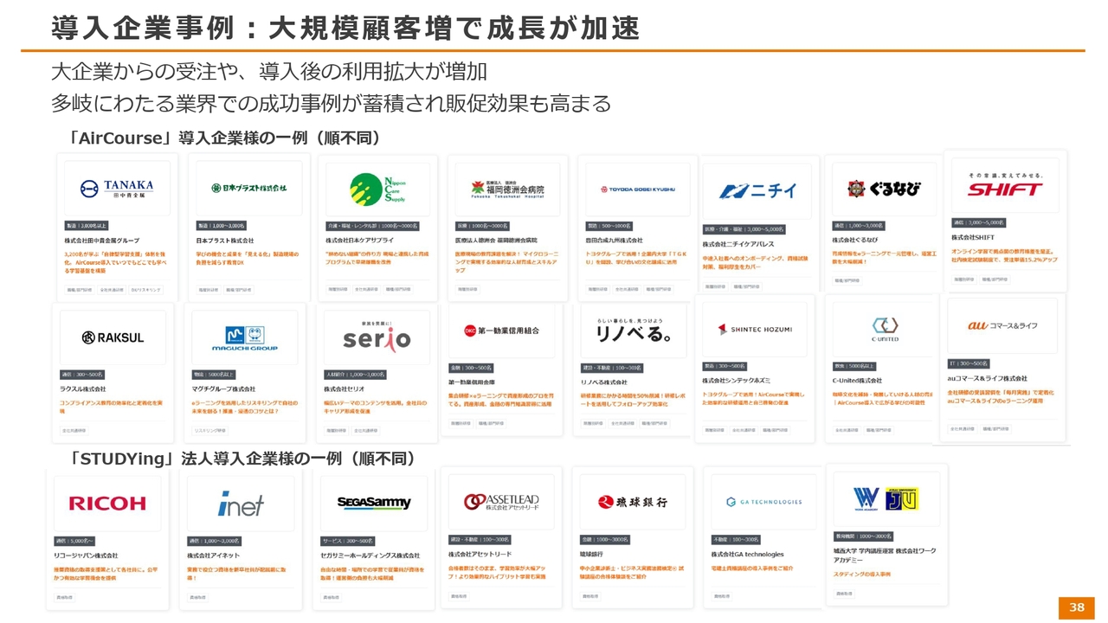This screenshot has width=1108, height=623.
Task: Click the line 多岐にわたる業界での成功事例が蓄積され販促効果も高まる
Action: coord(331,104)
